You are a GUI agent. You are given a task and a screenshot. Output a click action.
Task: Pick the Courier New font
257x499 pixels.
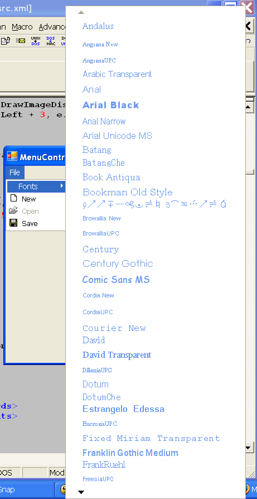click(x=114, y=328)
